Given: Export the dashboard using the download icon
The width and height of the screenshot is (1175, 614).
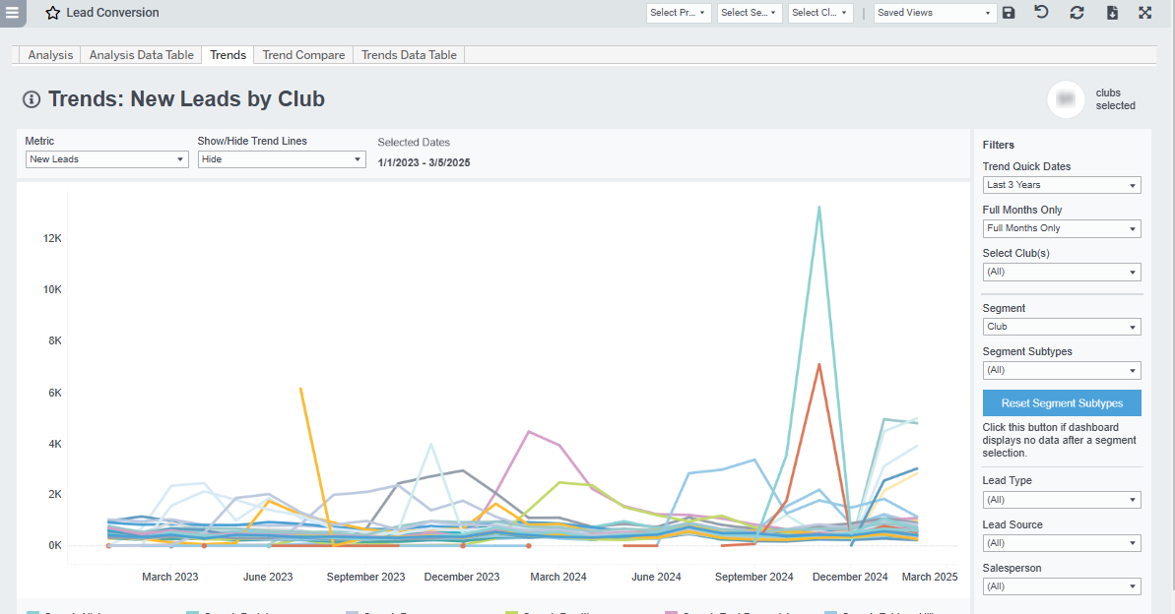Looking at the screenshot, I should pyautogui.click(x=1111, y=13).
